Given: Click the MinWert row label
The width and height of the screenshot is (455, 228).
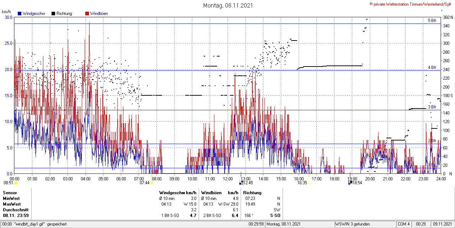Looking at the screenshot, I should coord(11,198).
